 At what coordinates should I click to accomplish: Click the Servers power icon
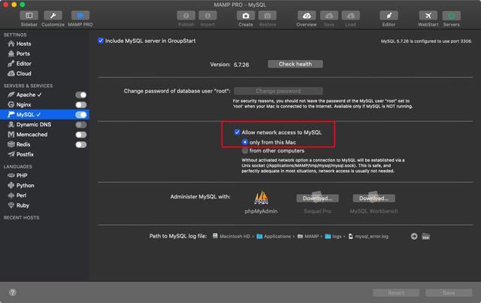451,15
